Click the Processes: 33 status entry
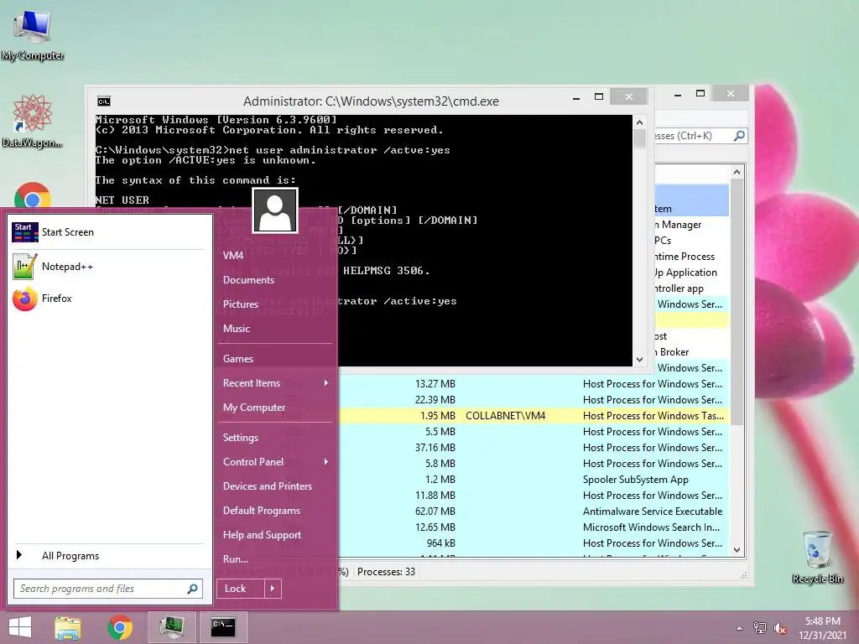The width and height of the screenshot is (859, 644). tap(386, 572)
